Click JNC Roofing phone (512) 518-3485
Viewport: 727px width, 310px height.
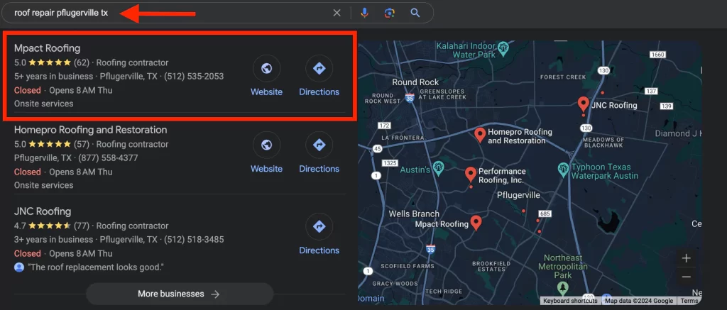(194, 240)
